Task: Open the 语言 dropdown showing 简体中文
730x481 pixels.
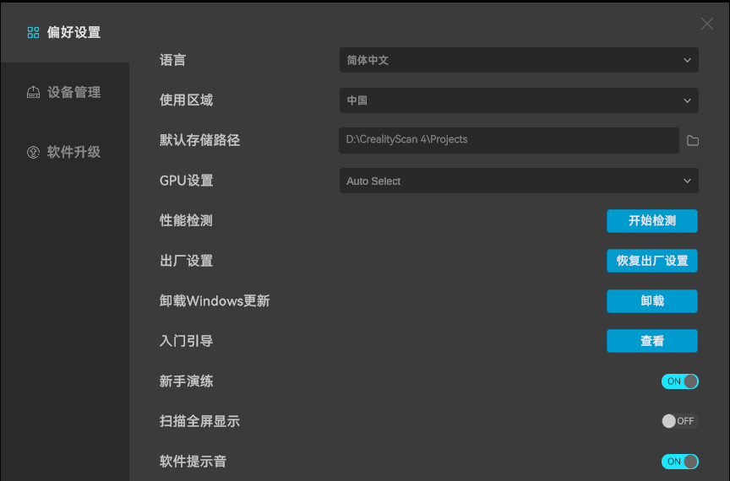Action: tap(518, 60)
